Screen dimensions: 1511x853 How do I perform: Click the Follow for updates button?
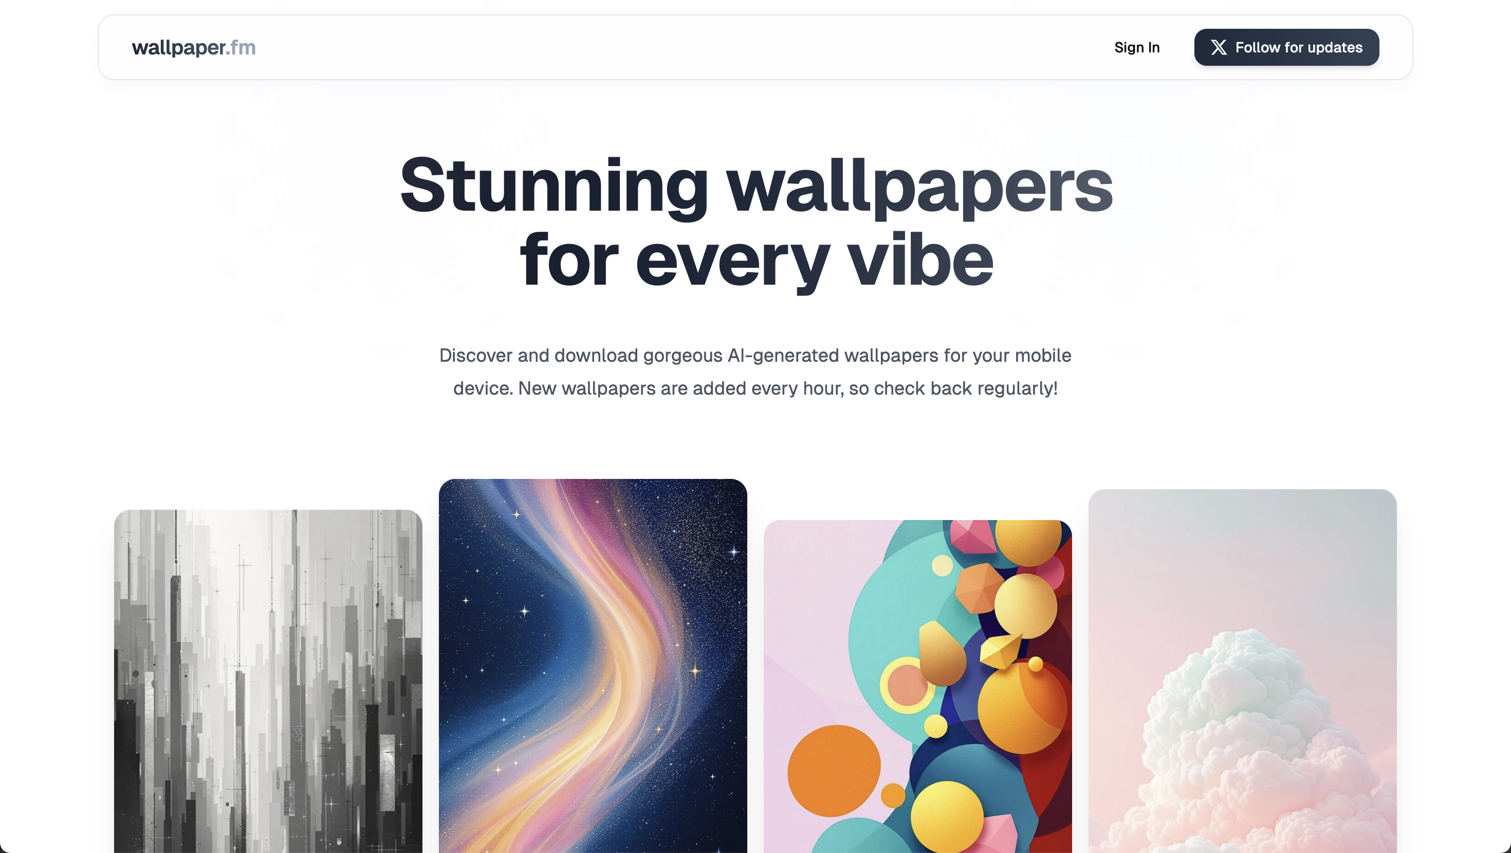[x=1286, y=47]
